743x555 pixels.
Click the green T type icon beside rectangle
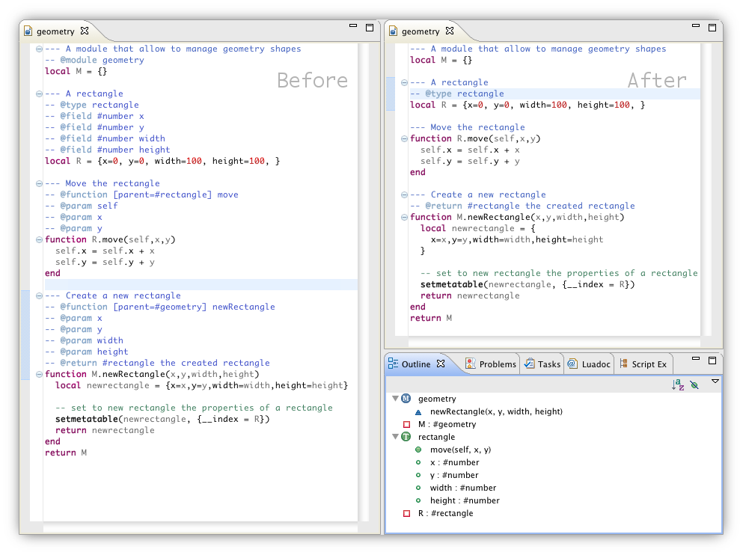coord(406,437)
